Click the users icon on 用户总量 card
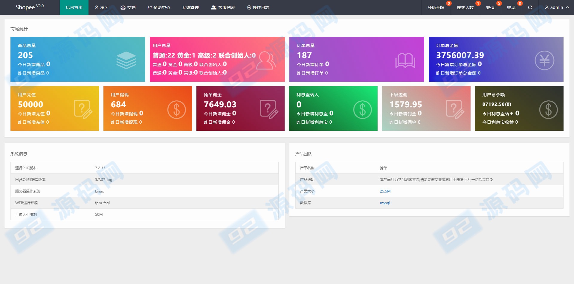This screenshot has height=284, width=574. (x=265, y=60)
